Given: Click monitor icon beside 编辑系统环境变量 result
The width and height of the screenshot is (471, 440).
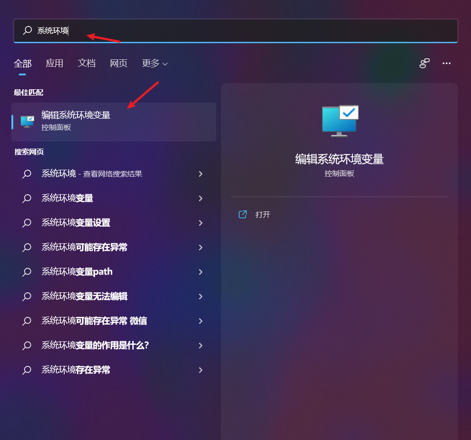Looking at the screenshot, I should [27, 122].
